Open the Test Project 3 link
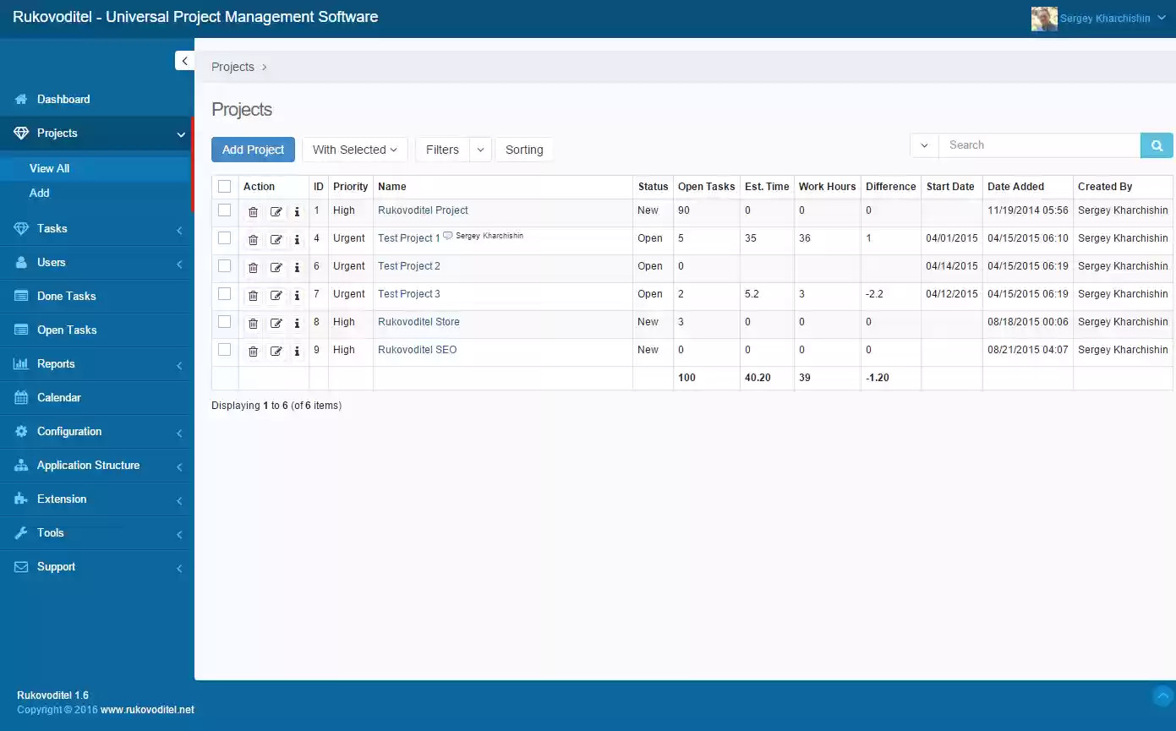Screen dimensions: 1176x731 click(408, 293)
